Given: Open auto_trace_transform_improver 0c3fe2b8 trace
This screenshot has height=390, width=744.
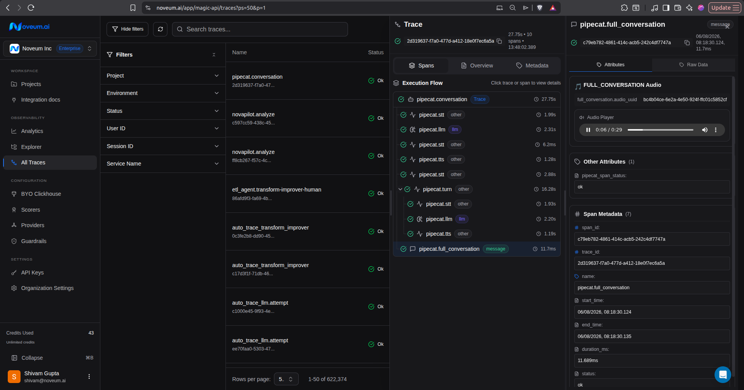Looking at the screenshot, I should (308, 231).
